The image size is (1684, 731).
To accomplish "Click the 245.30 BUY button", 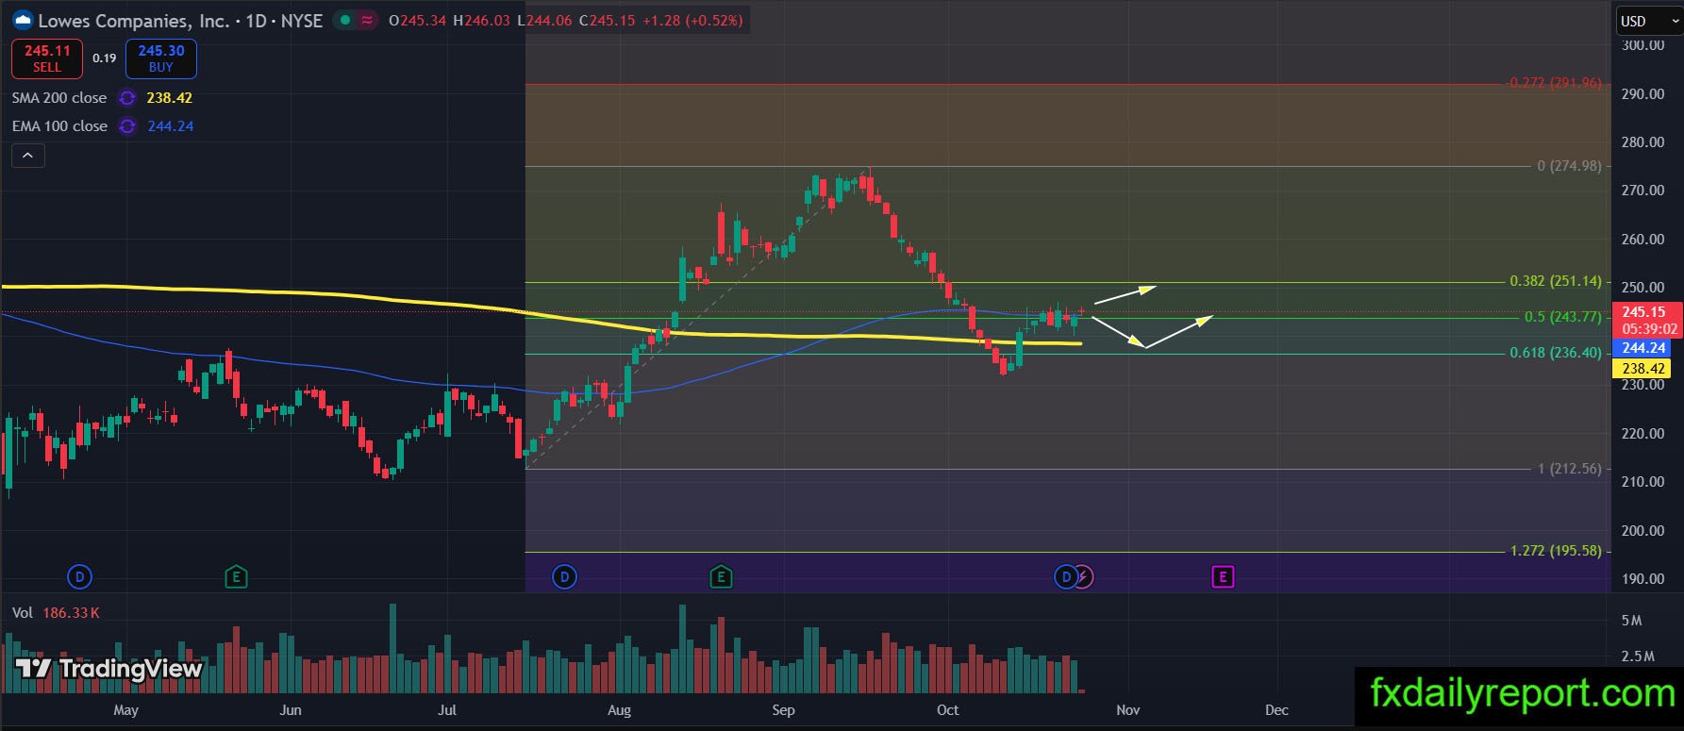I will coord(161,58).
